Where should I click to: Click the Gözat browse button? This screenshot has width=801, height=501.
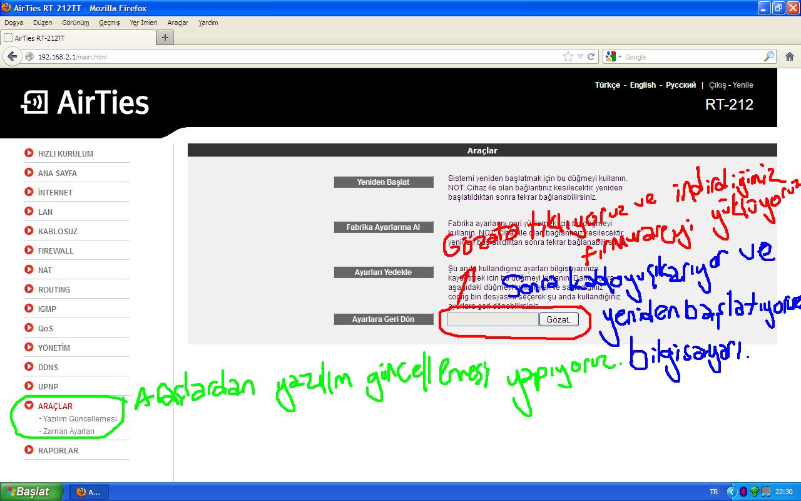(x=559, y=319)
